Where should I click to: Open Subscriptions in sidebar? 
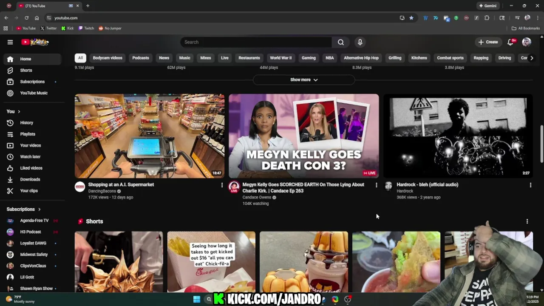pos(32,82)
